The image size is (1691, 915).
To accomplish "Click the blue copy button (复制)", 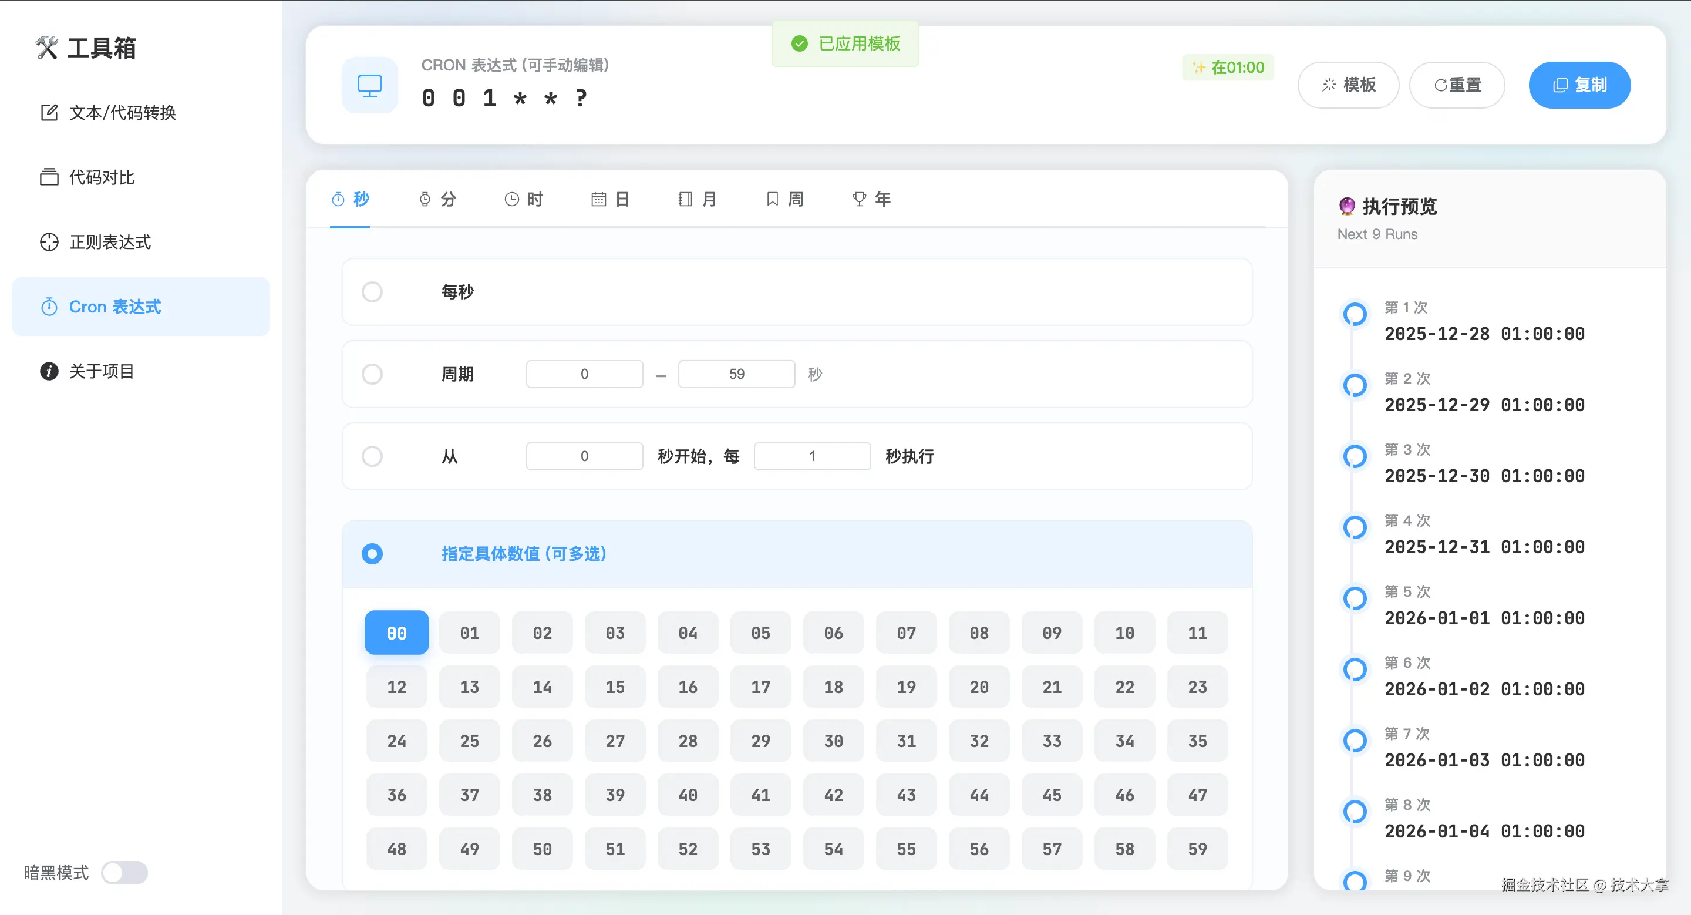I will pos(1579,85).
